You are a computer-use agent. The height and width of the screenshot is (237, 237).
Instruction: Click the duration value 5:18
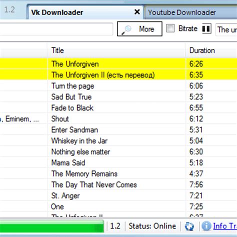coord(196,162)
